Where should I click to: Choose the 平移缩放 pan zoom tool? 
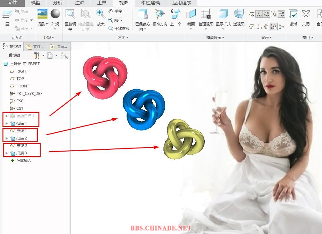tap(119, 29)
